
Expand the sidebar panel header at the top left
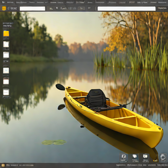pos(8,25)
